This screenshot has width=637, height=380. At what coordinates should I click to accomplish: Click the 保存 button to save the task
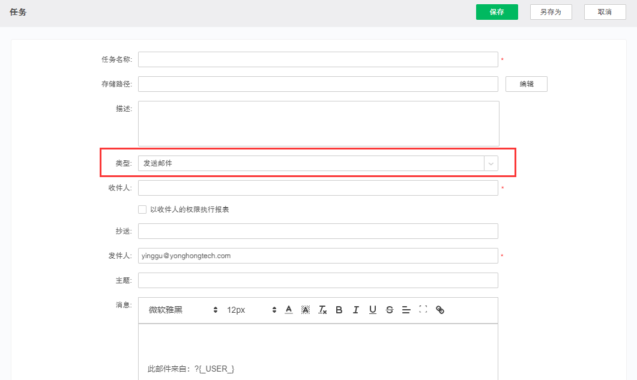coord(497,11)
